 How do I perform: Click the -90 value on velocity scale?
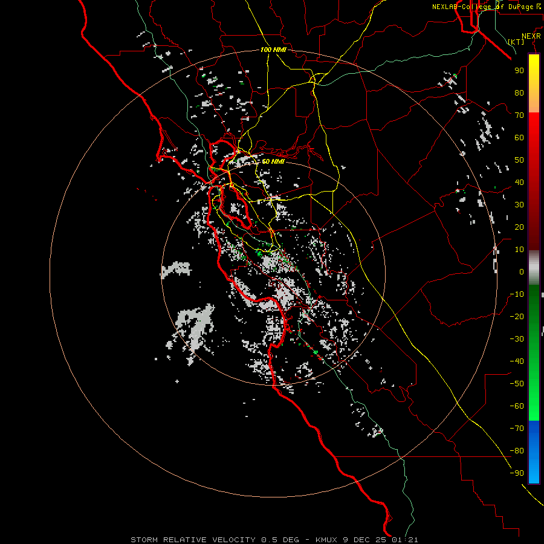coord(517,473)
